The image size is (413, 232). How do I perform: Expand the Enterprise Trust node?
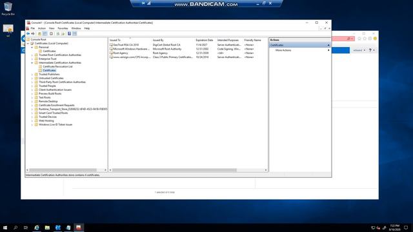(x=32, y=59)
